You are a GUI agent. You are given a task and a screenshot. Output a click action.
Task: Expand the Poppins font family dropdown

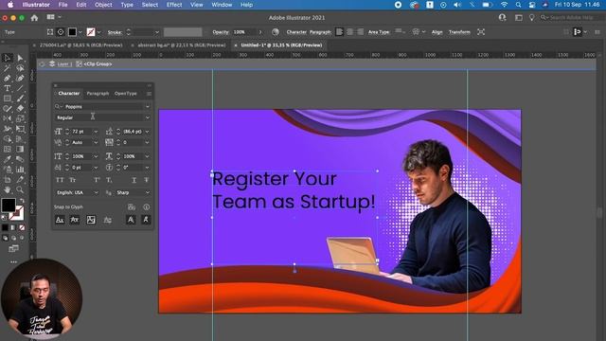[x=148, y=106]
